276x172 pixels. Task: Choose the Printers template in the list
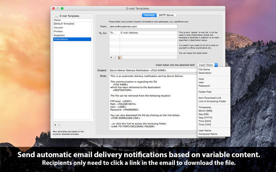tap(58, 32)
